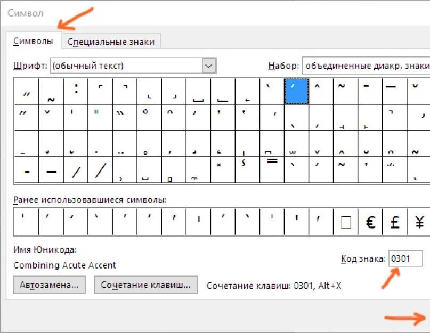
Task: Pick the vertical tilde symbol in the bottom row
Action: [247, 170]
